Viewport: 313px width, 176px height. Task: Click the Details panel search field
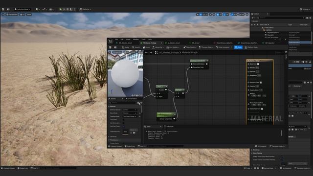pyautogui.click(x=123, y=103)
